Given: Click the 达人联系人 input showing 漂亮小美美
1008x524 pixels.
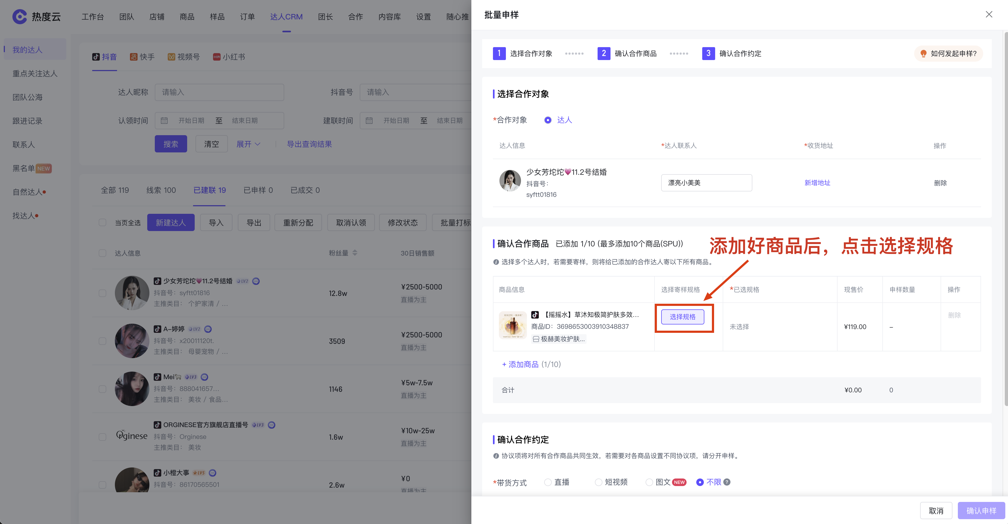Looking at the screenshot, I should 706,183.
